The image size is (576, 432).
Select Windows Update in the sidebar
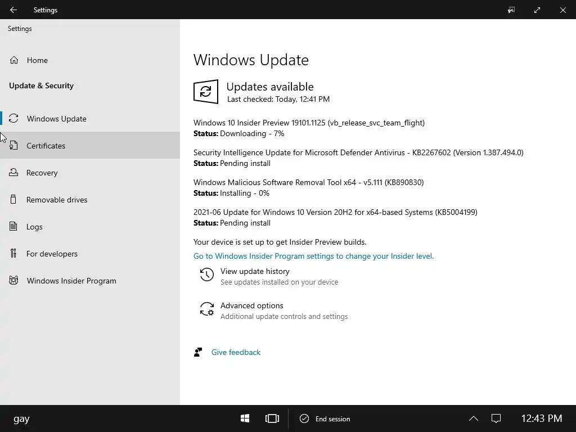90,118
